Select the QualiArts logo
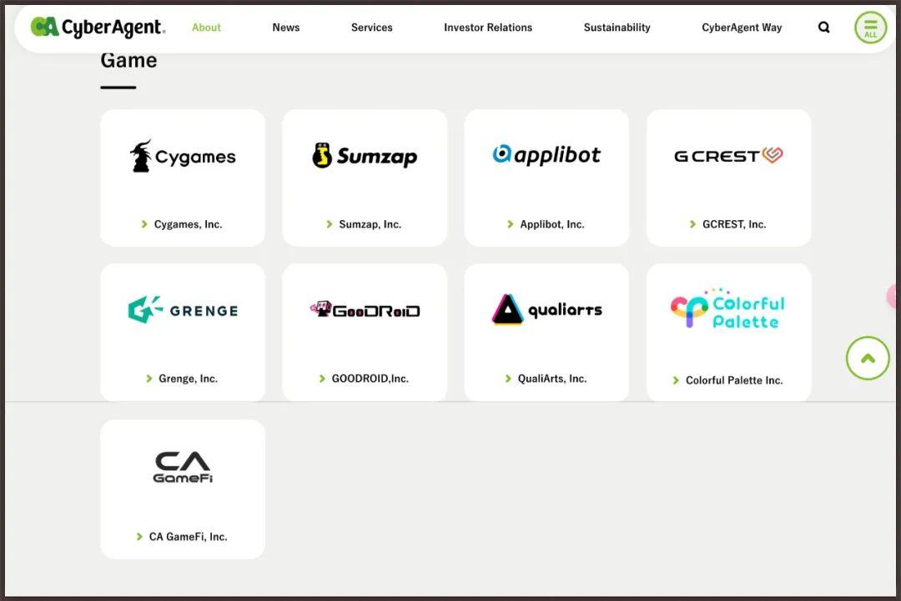The width and height of the screenshot is (901, 601). [x=546, y=310]
